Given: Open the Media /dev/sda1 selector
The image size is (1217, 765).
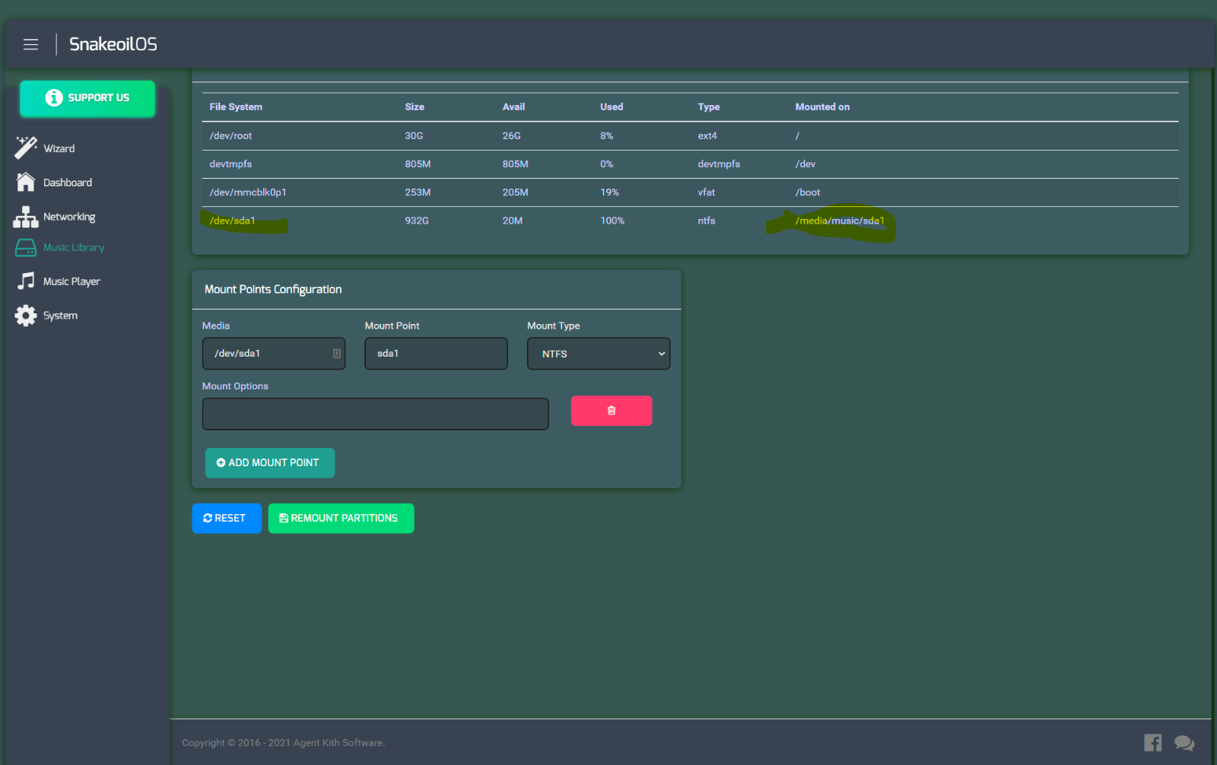Looking at the screenshot, I should tap(273, 354).
